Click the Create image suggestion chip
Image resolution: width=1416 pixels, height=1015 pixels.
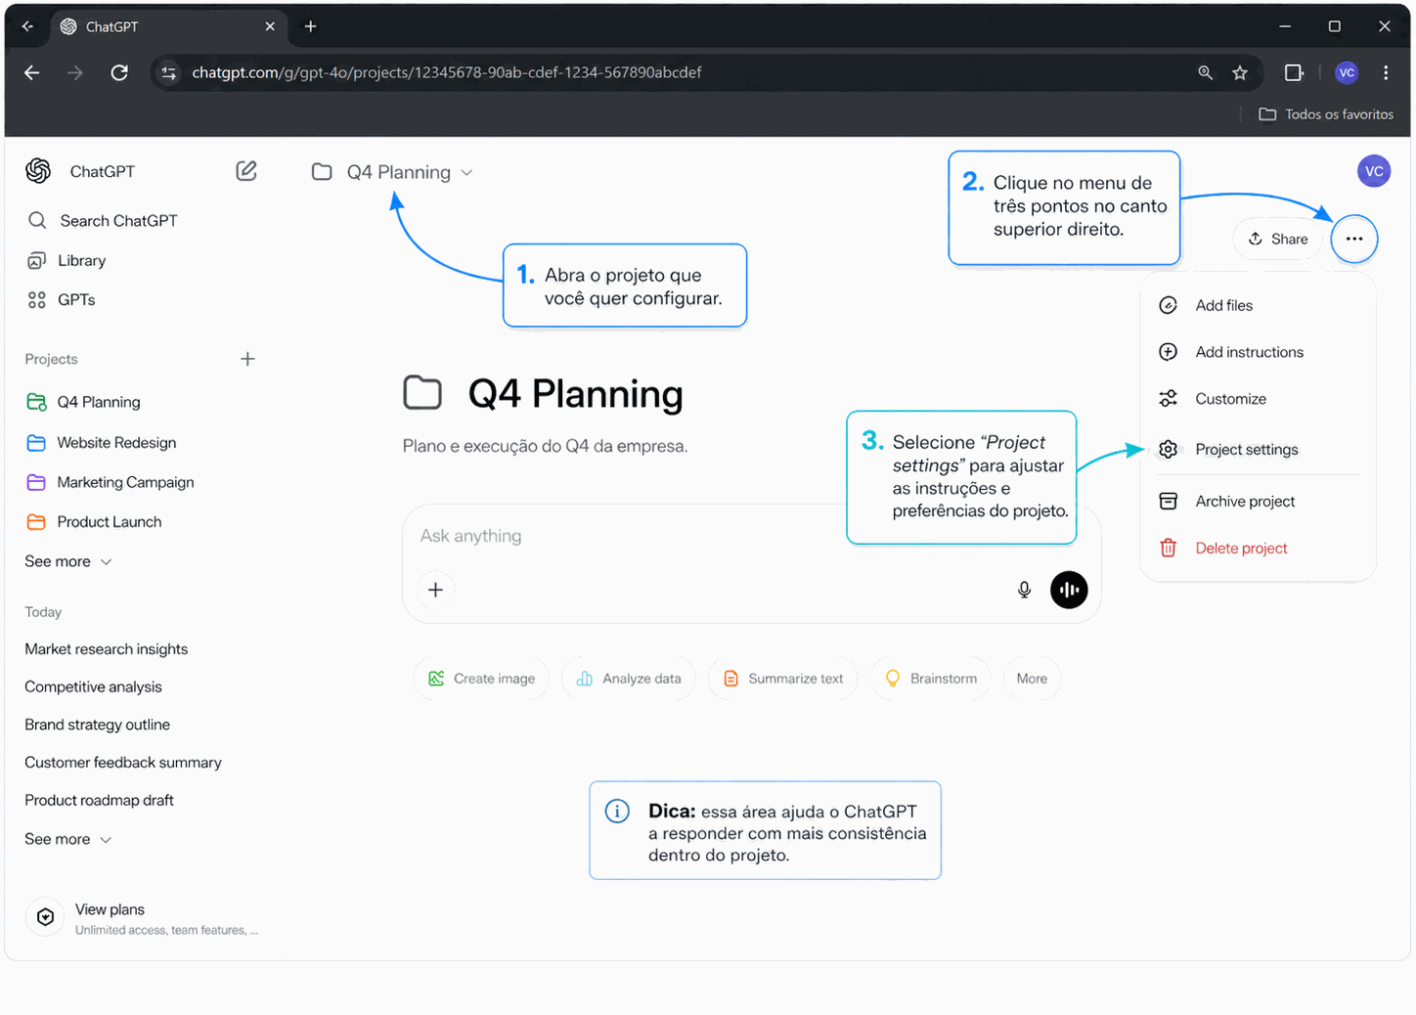pos(482,679)
